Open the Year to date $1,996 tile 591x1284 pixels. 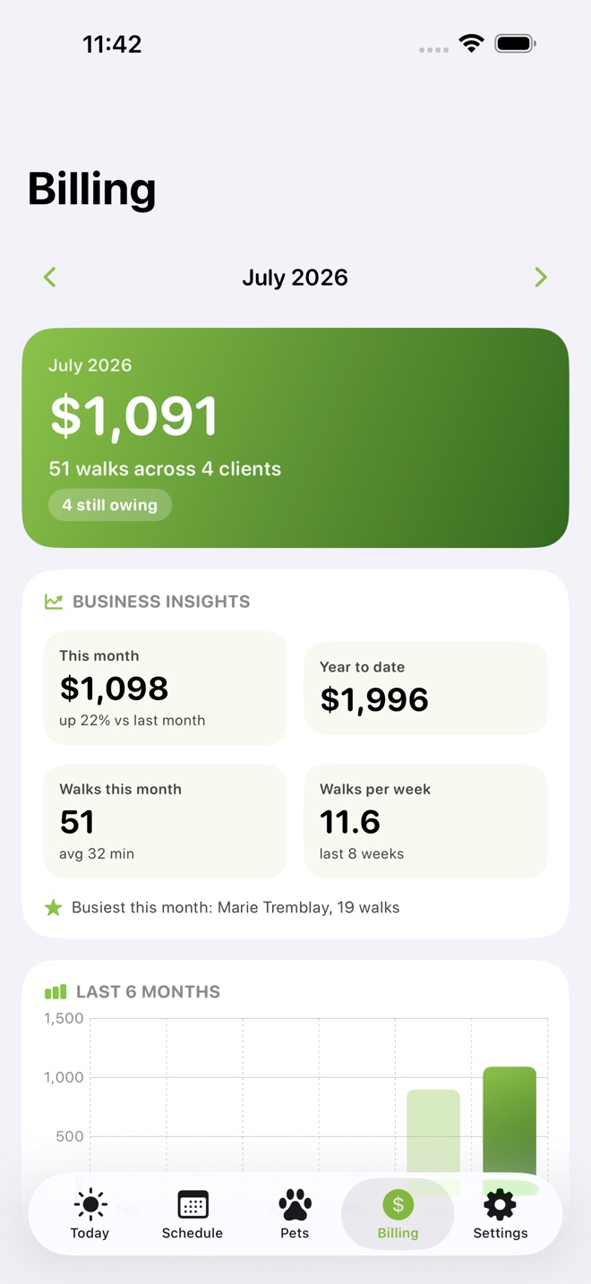tap(425, 688)
